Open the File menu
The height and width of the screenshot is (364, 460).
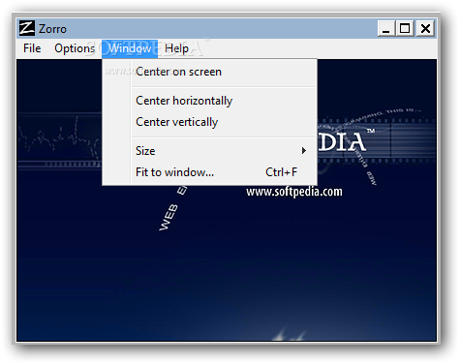click(32, 48)
